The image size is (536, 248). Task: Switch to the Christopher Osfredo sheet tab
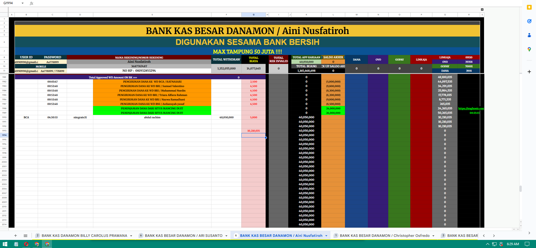click(x=385, y=236)
